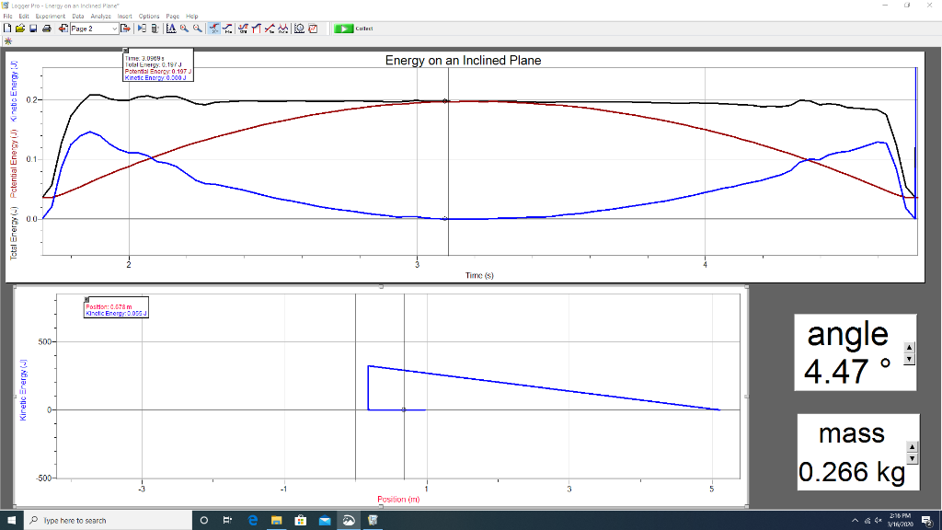Open the Experiment menu
Viewport: 942px width, 530px height.
[x=52, y=16]
